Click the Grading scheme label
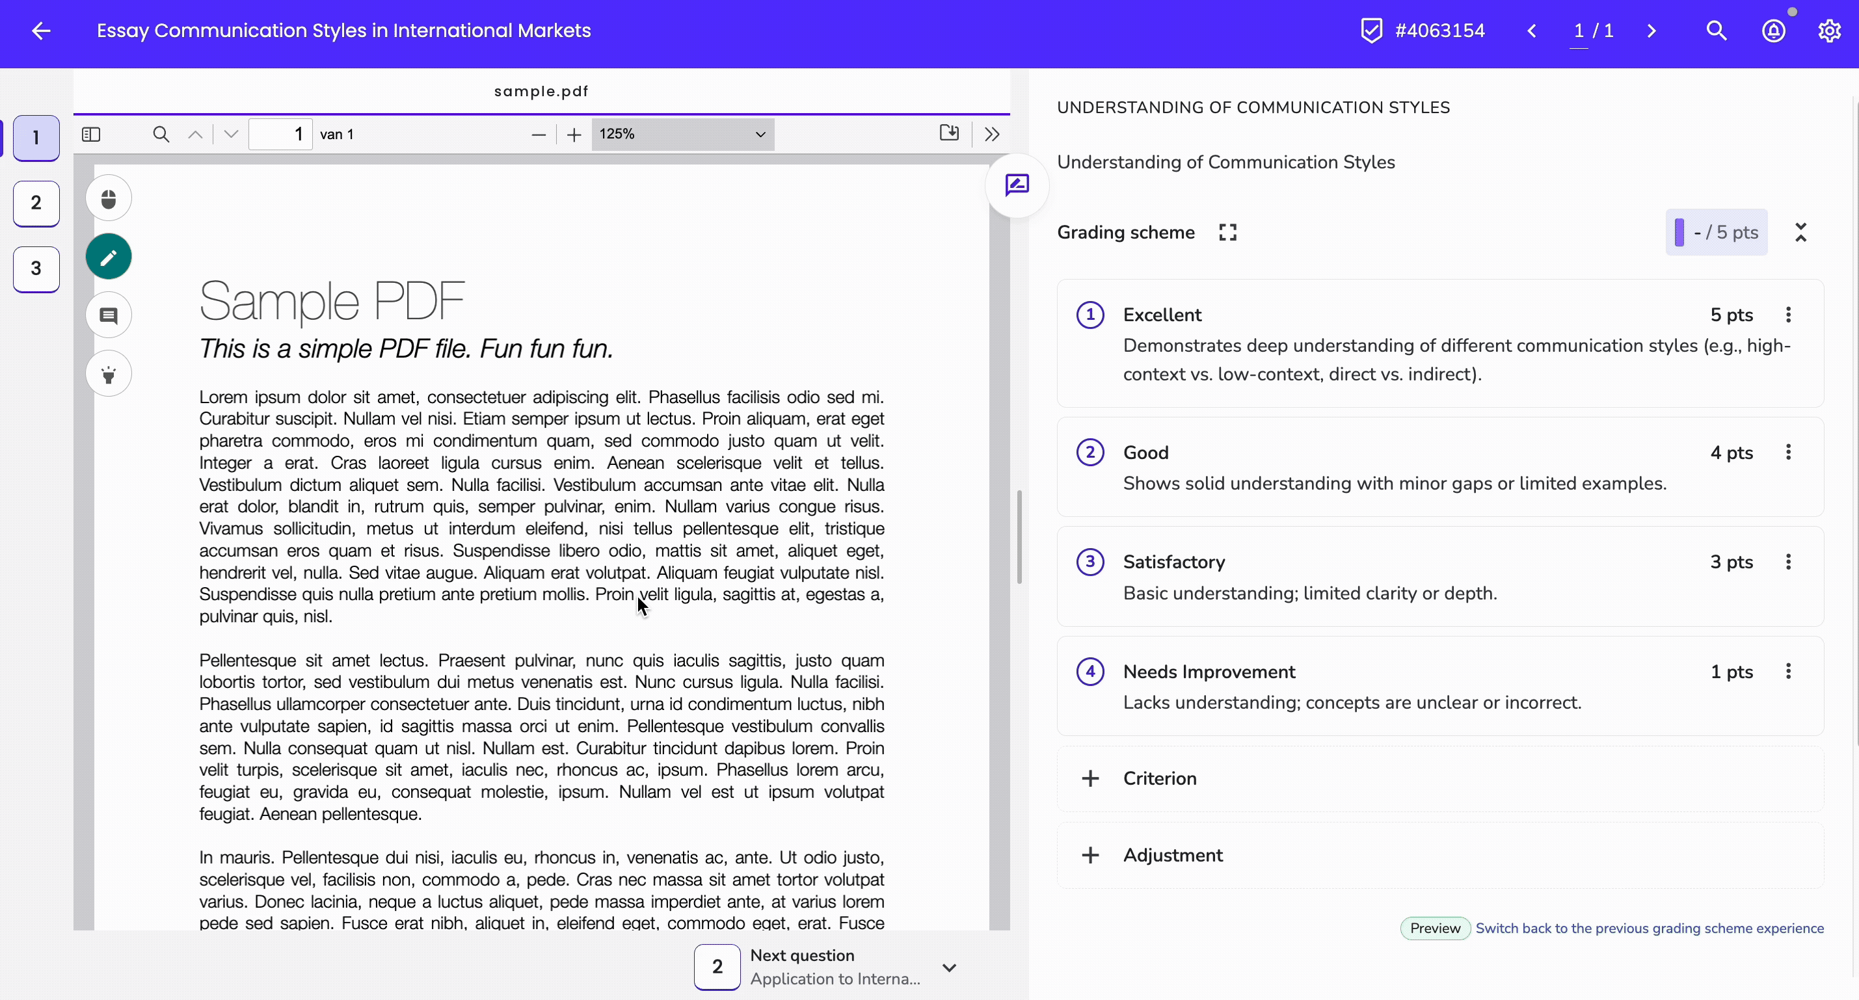Image resolution: width=1859 pixels, height=1000 pixels. point(1126,232)
